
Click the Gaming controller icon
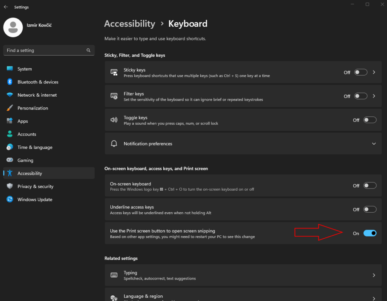10,161
